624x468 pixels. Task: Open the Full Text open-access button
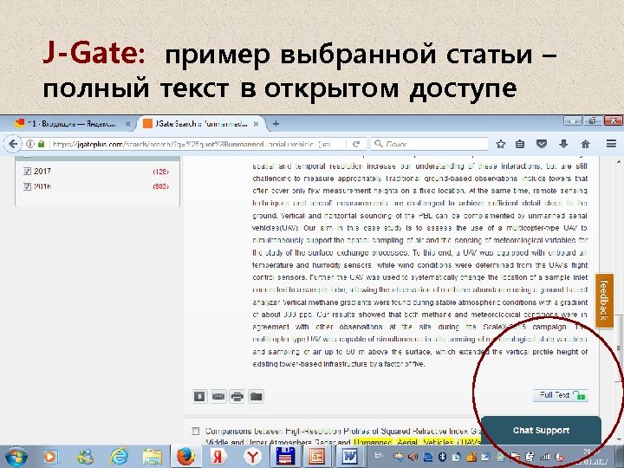[x=561, y=395]
